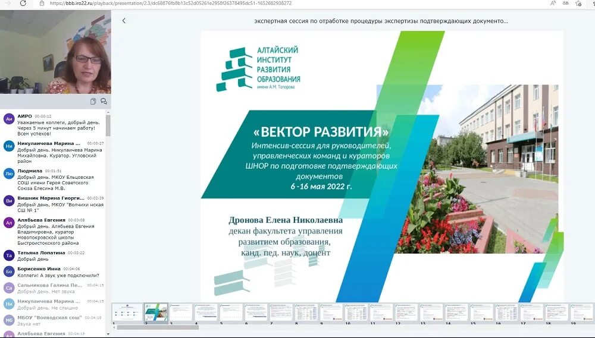The height and width of the screenshot is (338, 595).
Task: Click the '6 -16 мая 2022 г.' date text
Action: [321, 187]
